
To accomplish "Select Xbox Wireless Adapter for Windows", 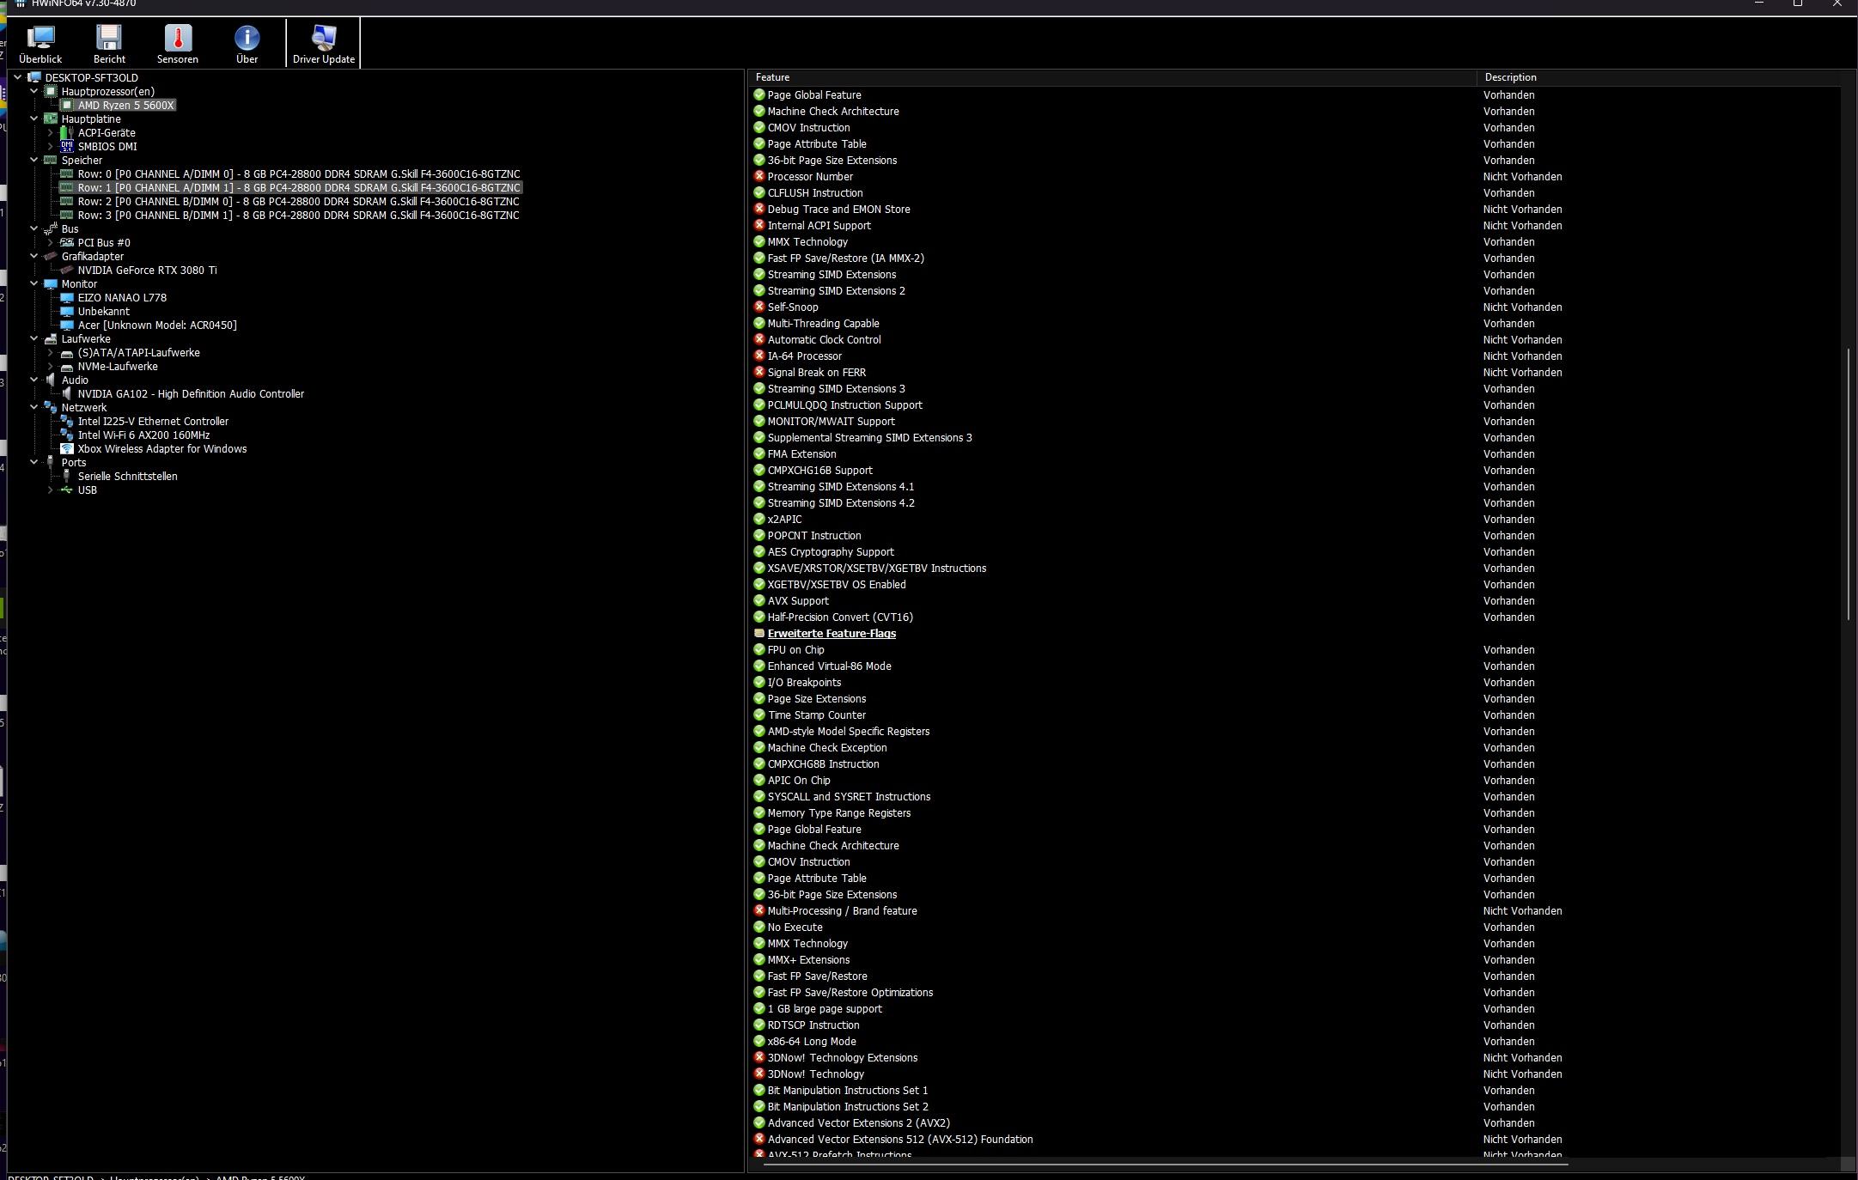I will tap(161, 449).
